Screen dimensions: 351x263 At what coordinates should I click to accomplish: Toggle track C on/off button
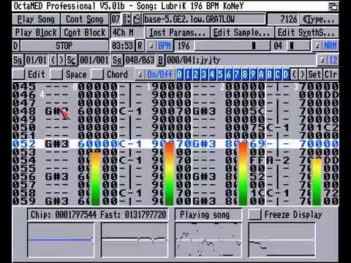tap(278, 75)
